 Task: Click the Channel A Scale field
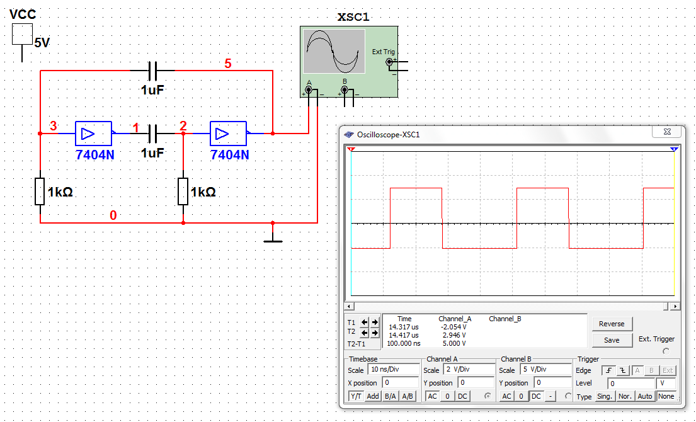point(469,370)
